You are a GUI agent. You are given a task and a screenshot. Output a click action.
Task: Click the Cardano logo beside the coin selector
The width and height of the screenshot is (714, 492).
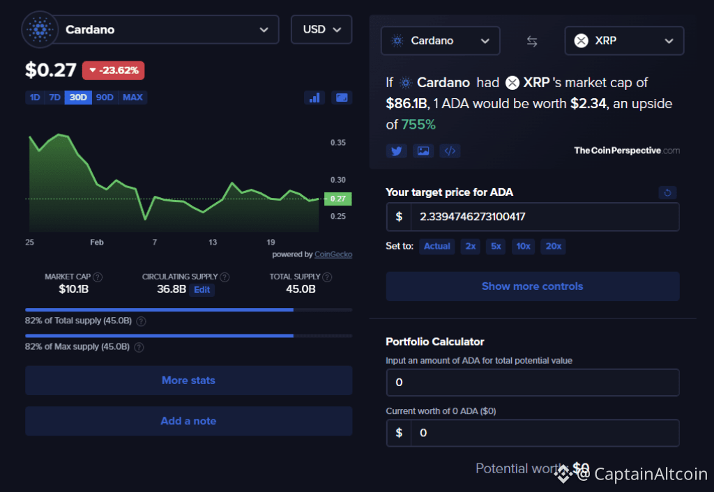[40, 29]
